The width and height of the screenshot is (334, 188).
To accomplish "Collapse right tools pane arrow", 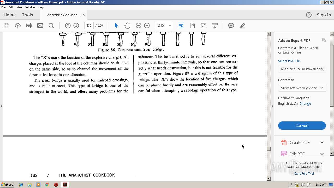I will tap(272, 106).
